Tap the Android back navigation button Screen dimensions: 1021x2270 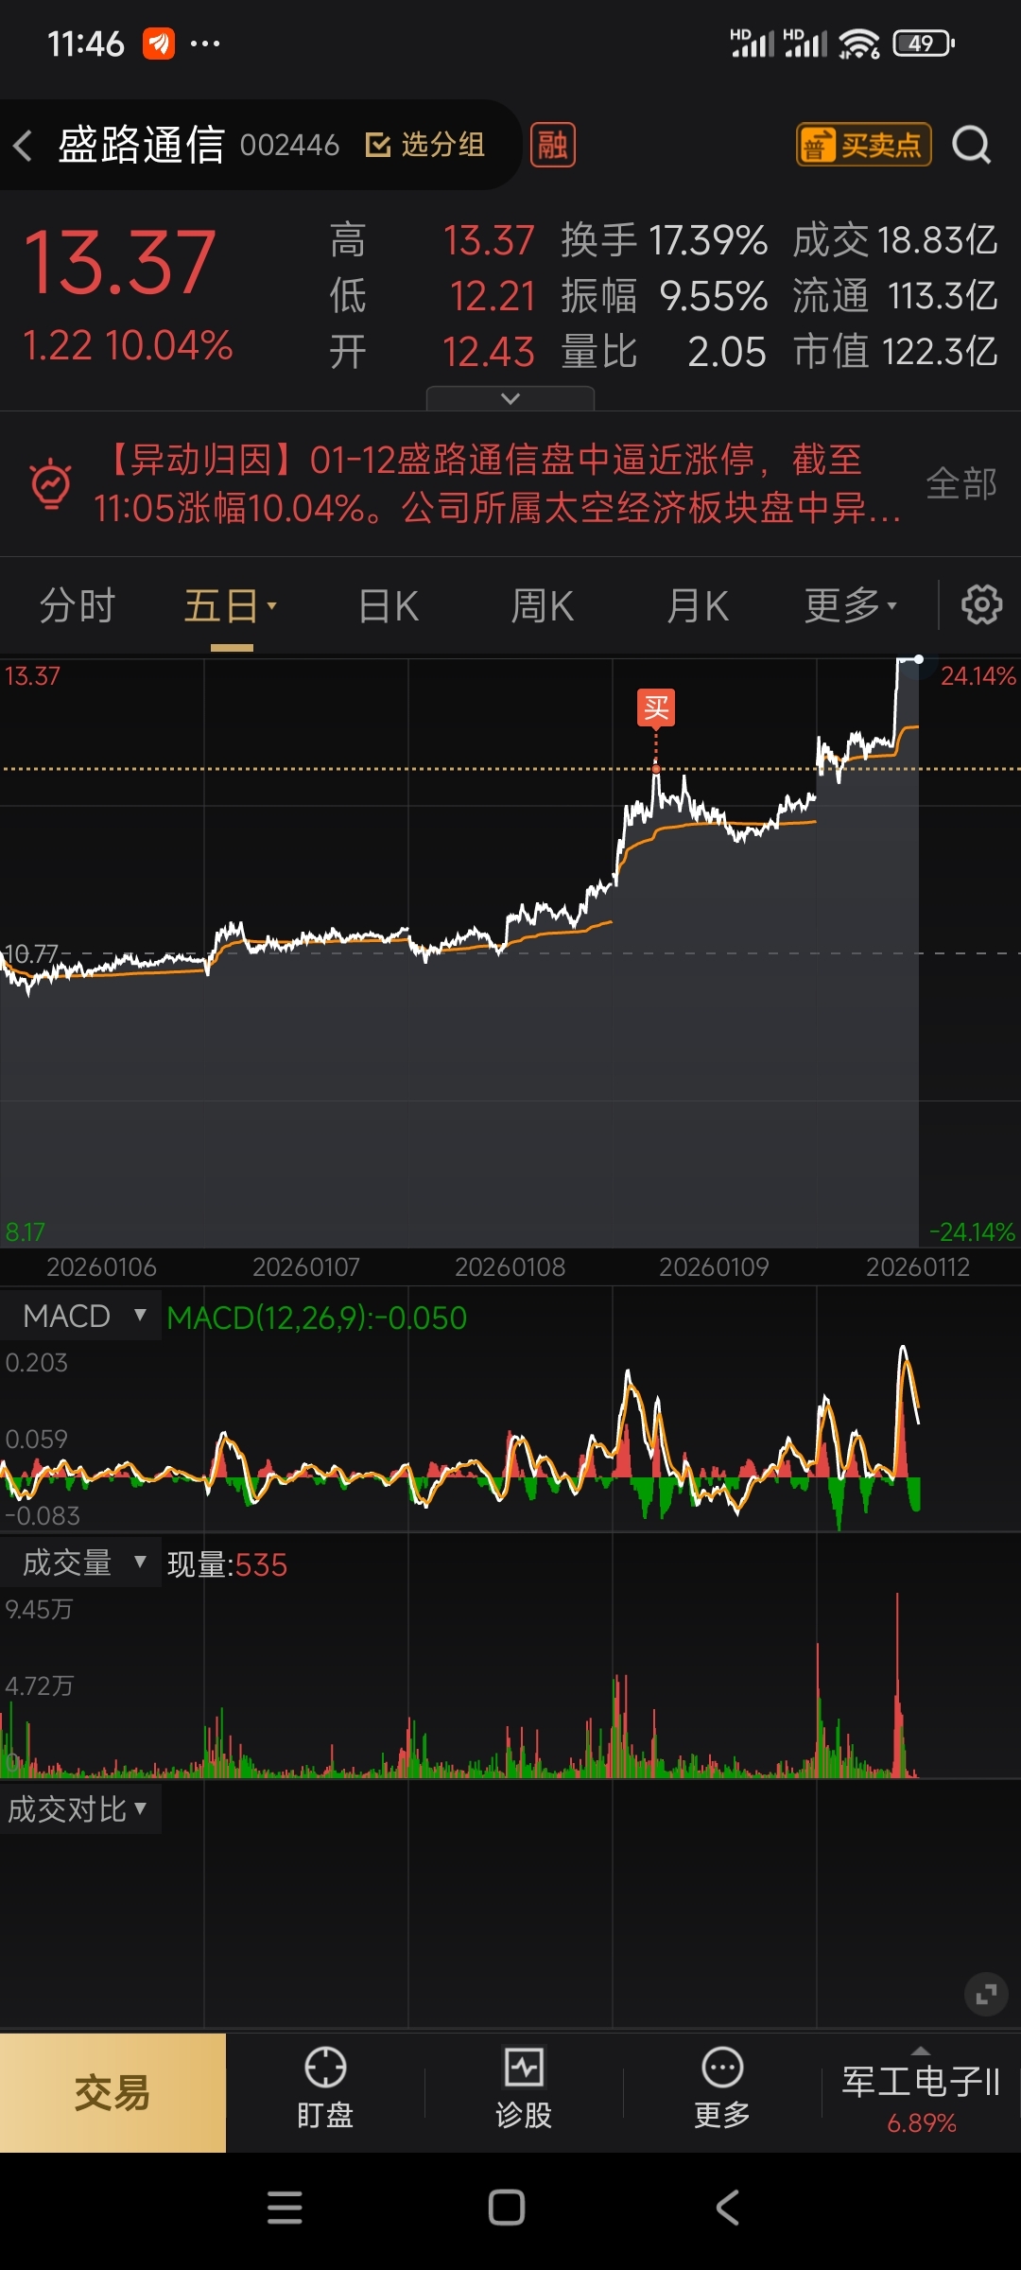pyautogui.click(x=727, y=2208)
